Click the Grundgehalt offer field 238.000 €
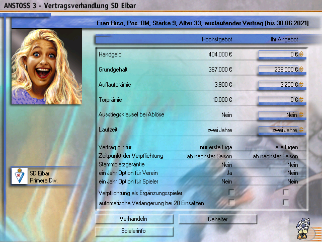 tap(278, 70)
